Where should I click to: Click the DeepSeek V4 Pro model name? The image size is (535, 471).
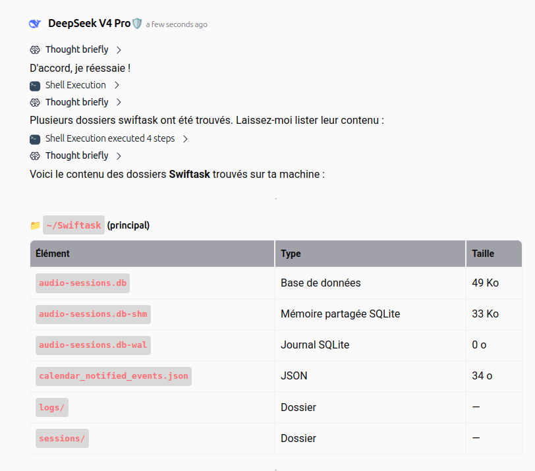point(90,23)
